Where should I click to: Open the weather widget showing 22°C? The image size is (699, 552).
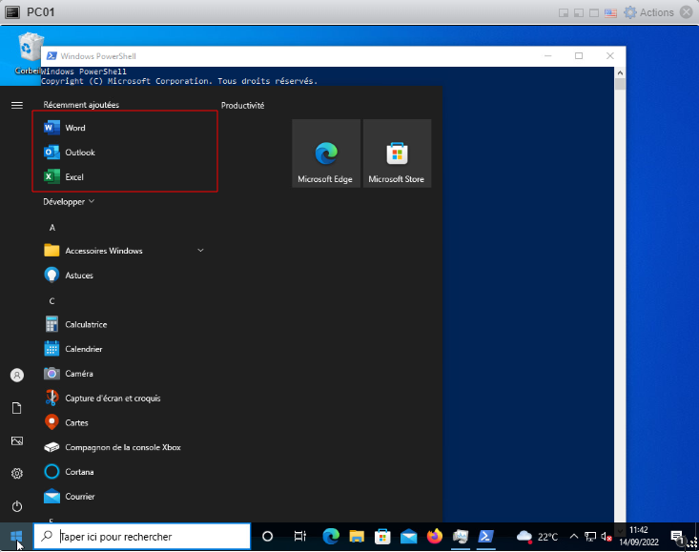(x=537, y=537)
